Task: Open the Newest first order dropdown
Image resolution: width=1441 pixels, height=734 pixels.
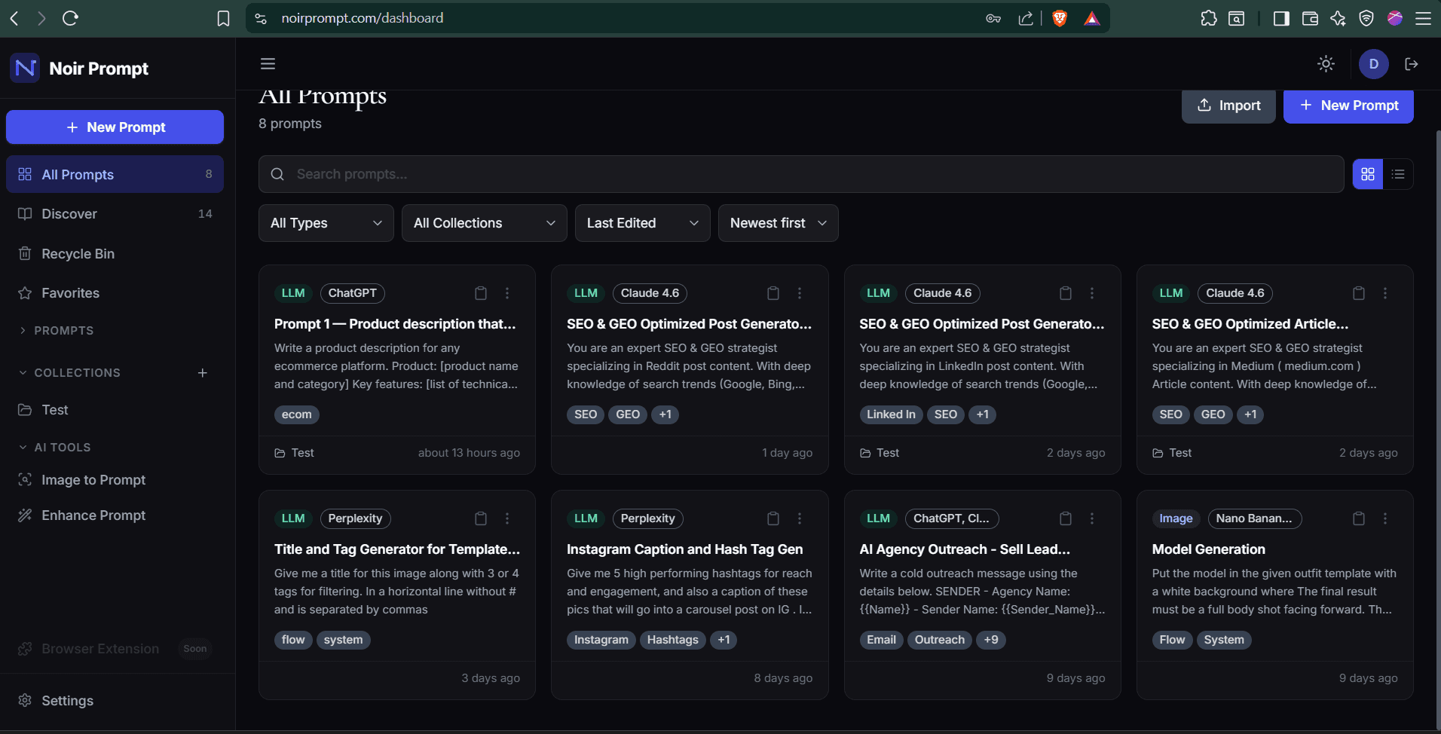Action: coord(779,223)
